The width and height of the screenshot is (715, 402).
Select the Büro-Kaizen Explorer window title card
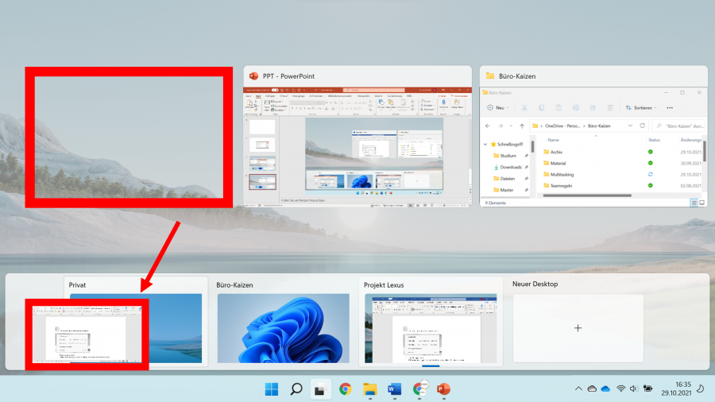tap(593, 76)
